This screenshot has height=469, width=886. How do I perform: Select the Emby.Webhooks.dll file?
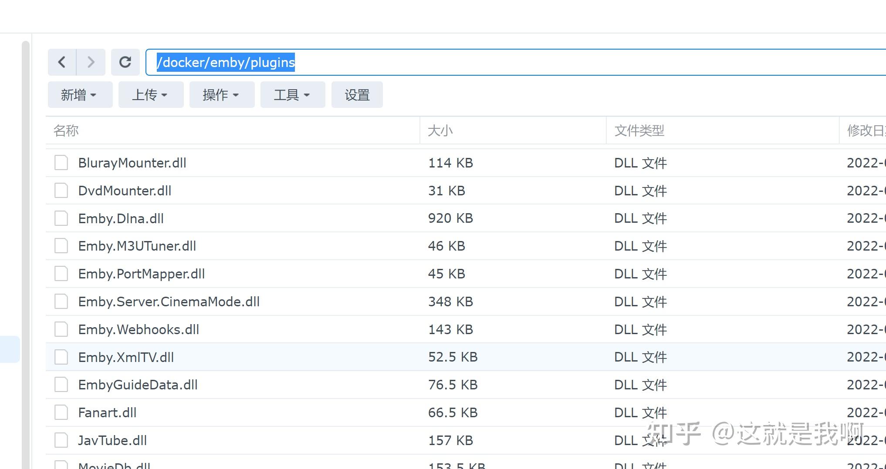(139, 329)
